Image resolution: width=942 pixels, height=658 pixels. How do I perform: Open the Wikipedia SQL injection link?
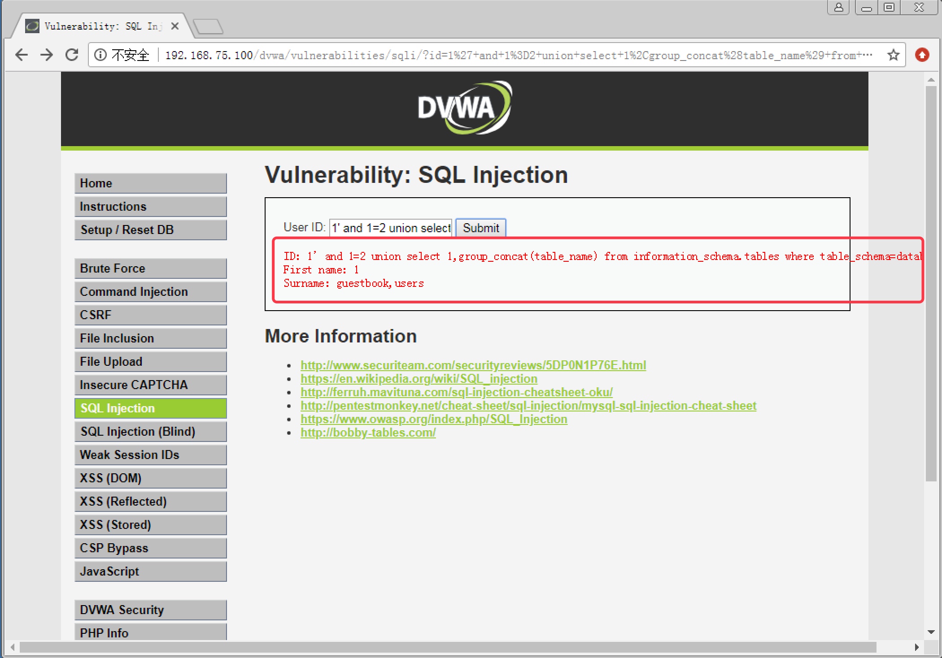point(419,379)
